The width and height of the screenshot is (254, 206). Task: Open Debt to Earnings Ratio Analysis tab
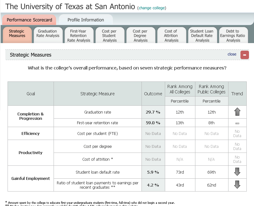(x=233, y=36)
